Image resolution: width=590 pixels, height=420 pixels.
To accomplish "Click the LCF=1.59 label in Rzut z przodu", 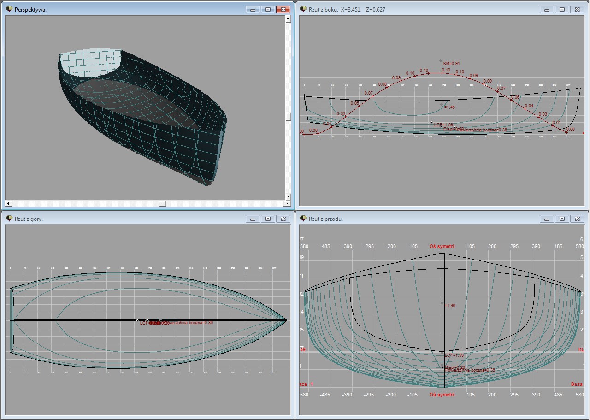I will pyautogui.click(x=454, y=355).
